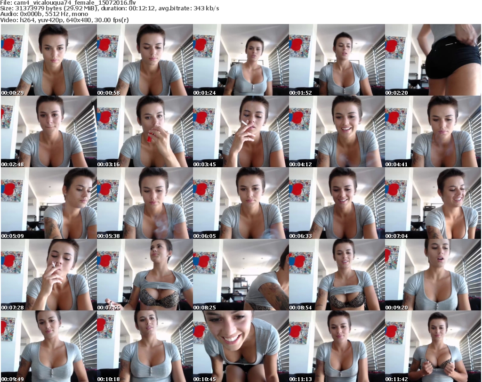Select the thumbnail stamped 00:07:28

pyautogui.click(x=49, y=275)
